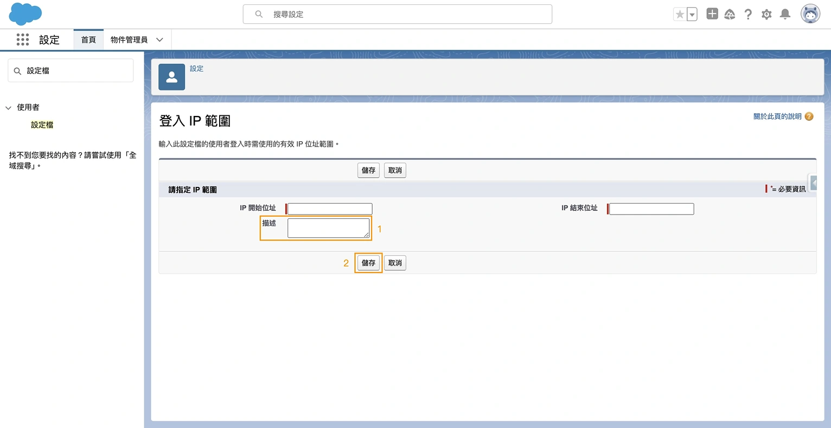Image resolution: width=831 pixels, height=428 pixels.
Task: Click the Salesforce upload cloud icon
Action: [730, 14]
